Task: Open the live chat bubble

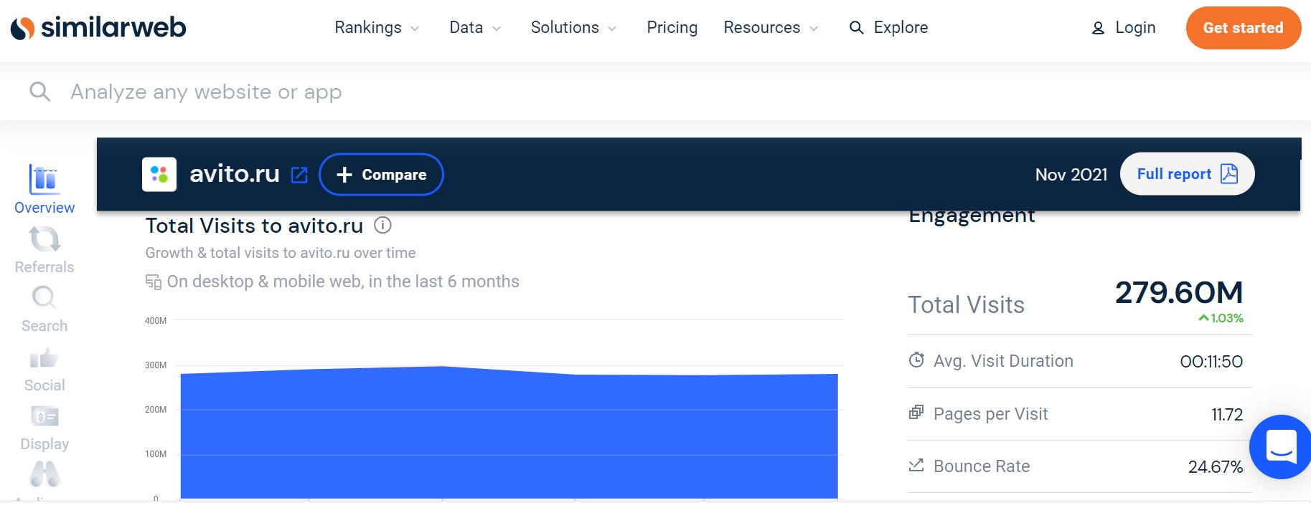Action: [x=1281, y=447]
